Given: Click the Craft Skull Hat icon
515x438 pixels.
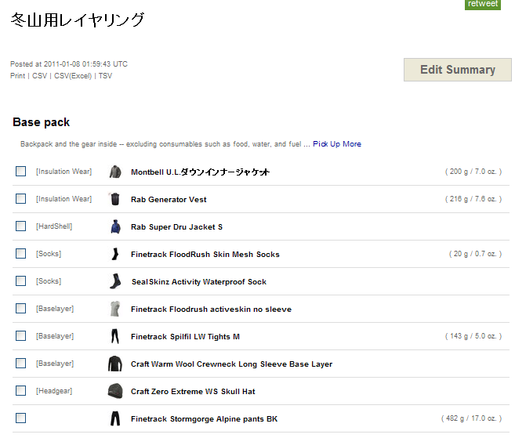Looking at the screenshot, I should (x=115, y=391).
